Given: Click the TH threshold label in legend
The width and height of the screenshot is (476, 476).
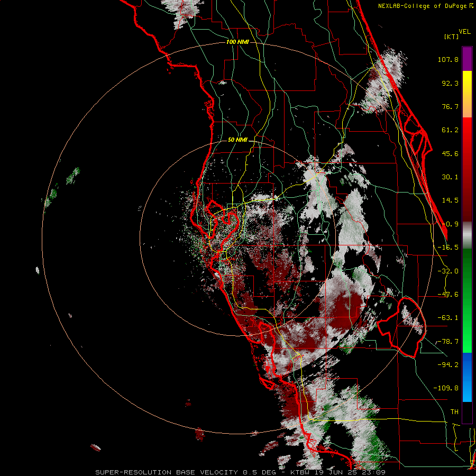Looking at the screenshot, I should (454, 411).
